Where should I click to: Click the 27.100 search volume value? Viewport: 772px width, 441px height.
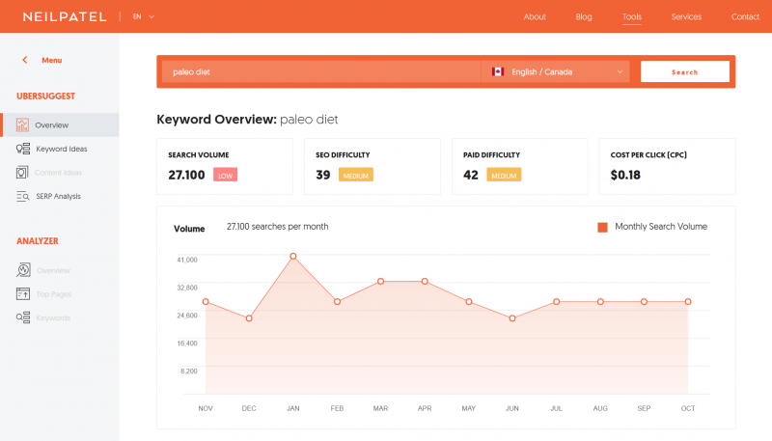[186, 175]
